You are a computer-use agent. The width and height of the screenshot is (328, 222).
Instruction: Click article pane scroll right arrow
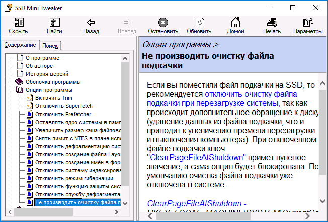point(308,216)
